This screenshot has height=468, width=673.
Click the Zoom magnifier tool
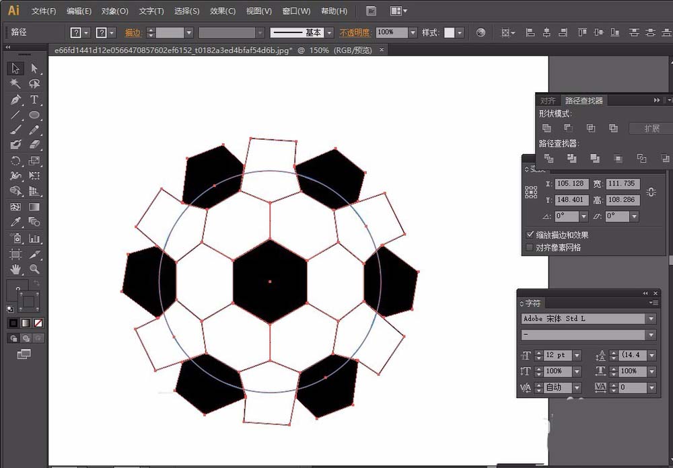pos(34,269)
